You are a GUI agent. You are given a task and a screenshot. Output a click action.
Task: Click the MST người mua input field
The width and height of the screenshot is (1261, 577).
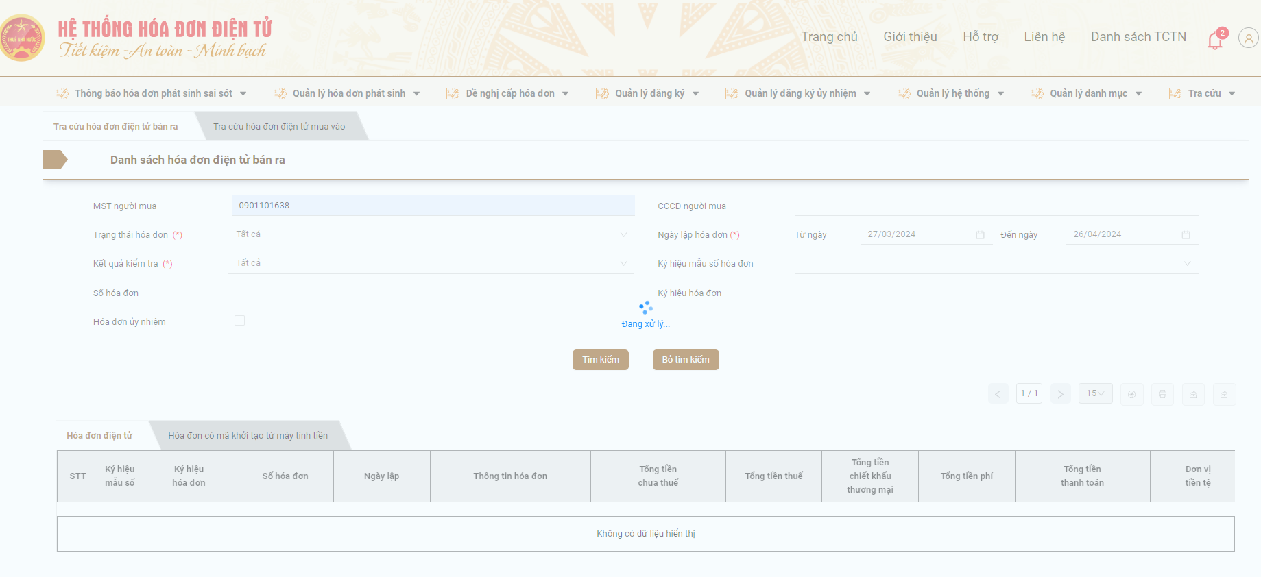432,206
